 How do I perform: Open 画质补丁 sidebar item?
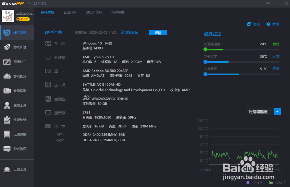17,62
